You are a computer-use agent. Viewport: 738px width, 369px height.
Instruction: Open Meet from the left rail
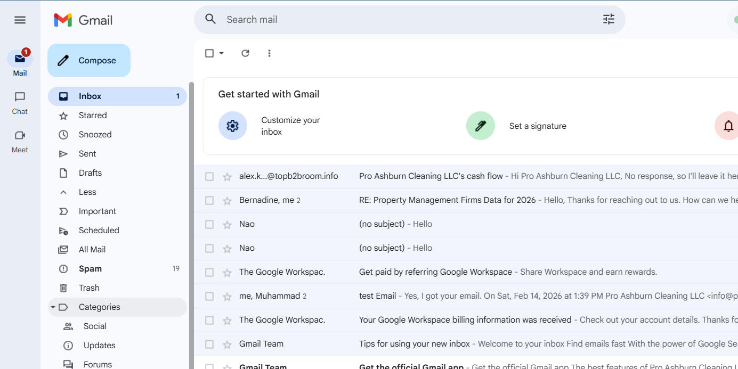(20, 141)
